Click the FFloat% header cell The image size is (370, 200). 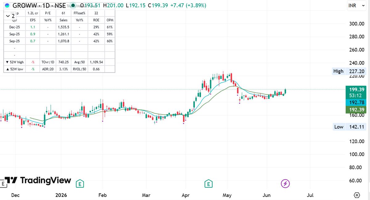coord(80,13)
